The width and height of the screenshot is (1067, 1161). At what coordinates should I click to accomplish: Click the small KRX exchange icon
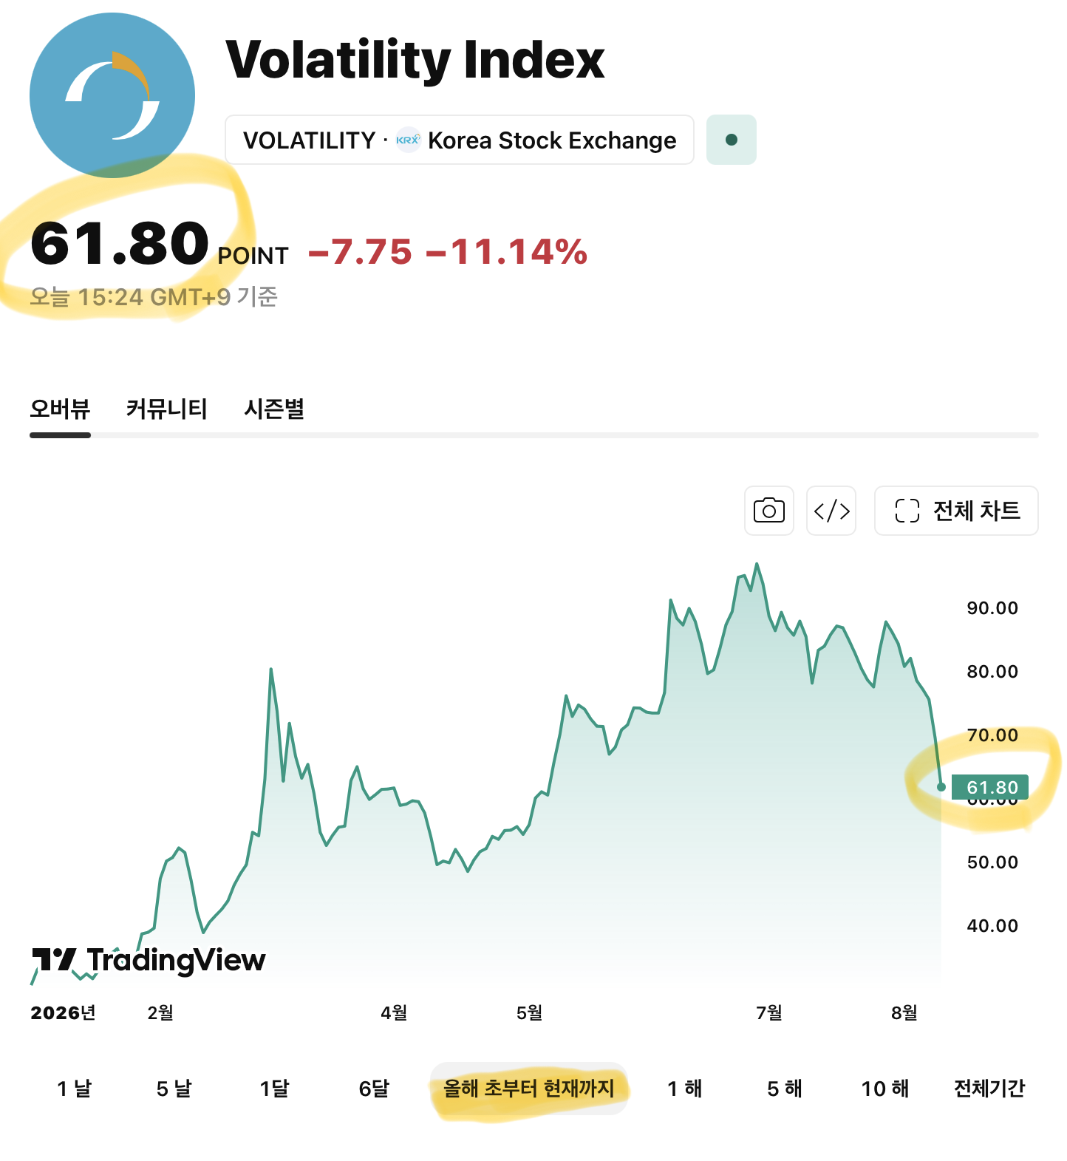pos(408,140)
